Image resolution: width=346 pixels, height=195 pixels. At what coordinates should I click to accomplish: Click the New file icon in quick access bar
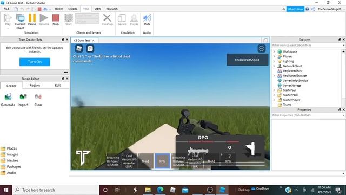pos(16,9)
